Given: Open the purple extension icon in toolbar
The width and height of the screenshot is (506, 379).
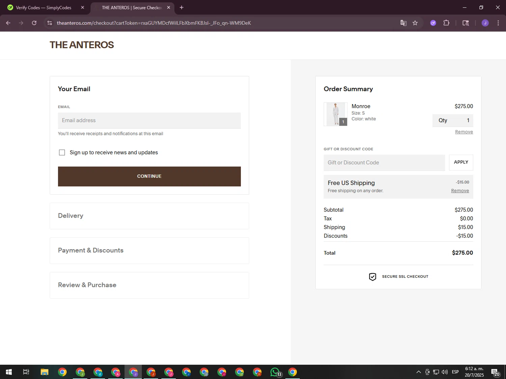Looking at the screenshot, I should 433,23.
